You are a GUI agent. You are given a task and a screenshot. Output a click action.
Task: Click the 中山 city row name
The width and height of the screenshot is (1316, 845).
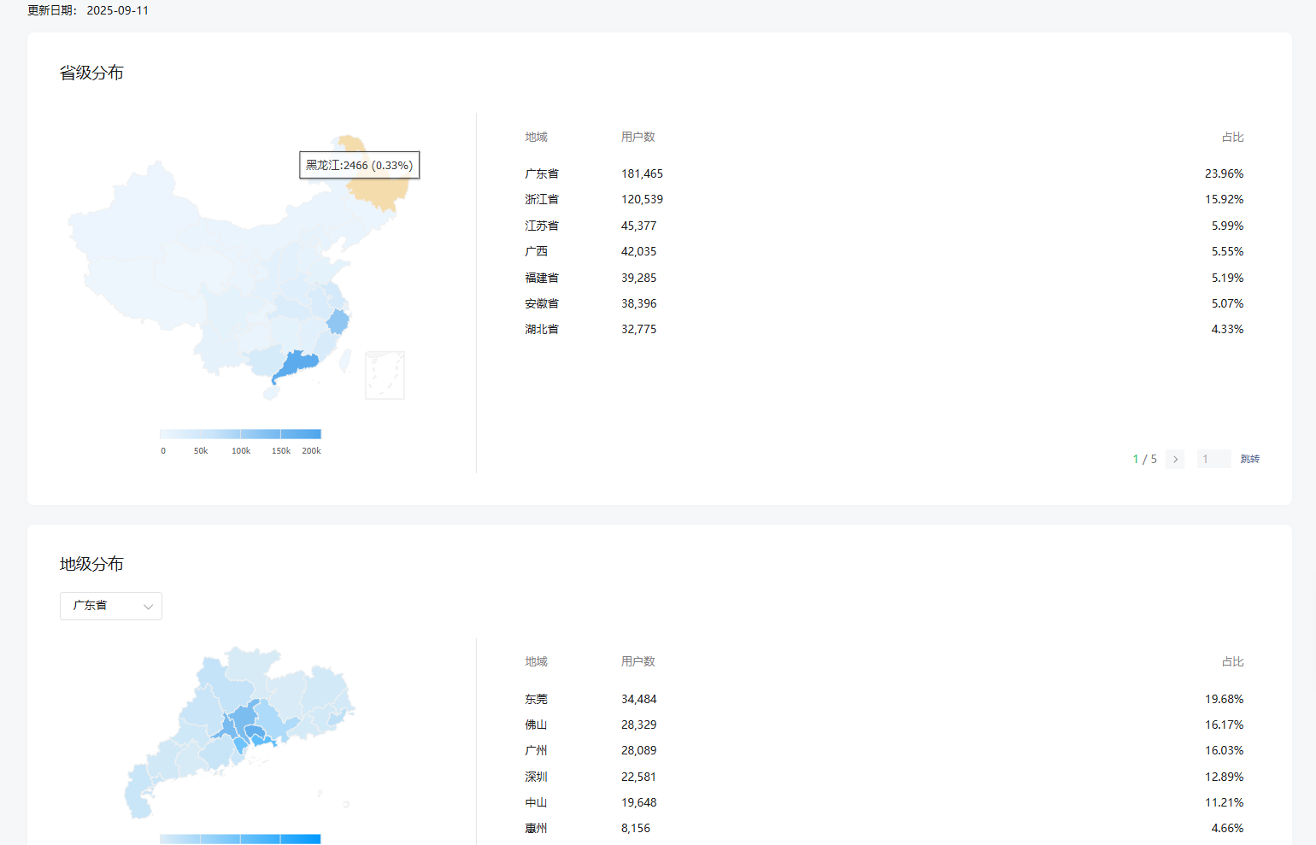pyautogui.click(x=536, y=802)
